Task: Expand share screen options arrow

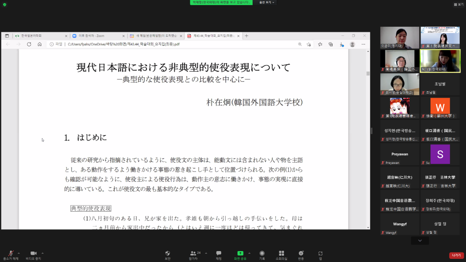Action: (249, 253)
